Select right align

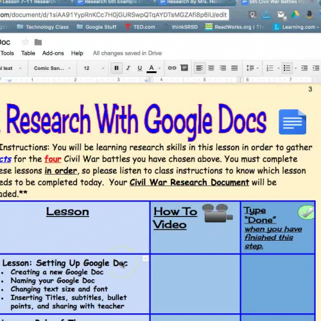point(223,68)
